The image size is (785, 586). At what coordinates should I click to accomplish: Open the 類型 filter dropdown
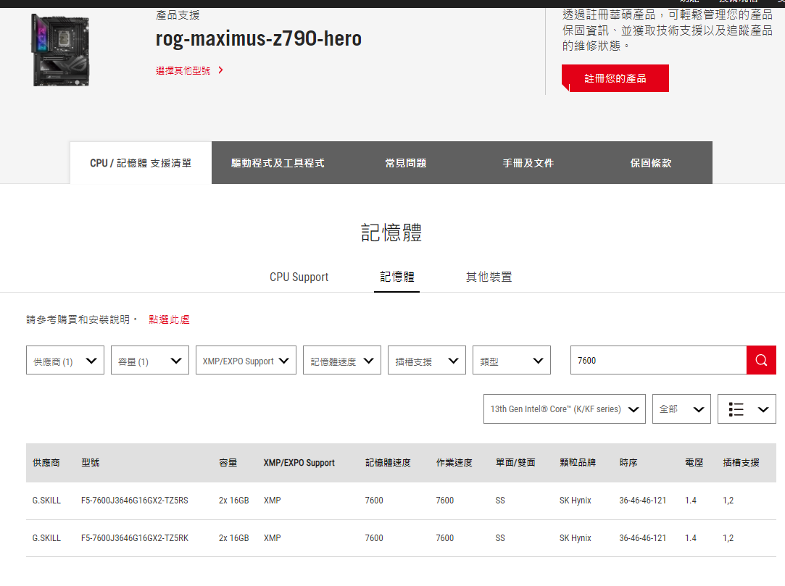[512, 360]
